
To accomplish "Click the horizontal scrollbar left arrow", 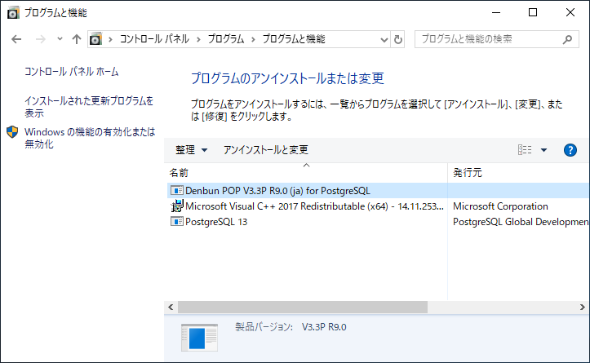I will [171, 308].
